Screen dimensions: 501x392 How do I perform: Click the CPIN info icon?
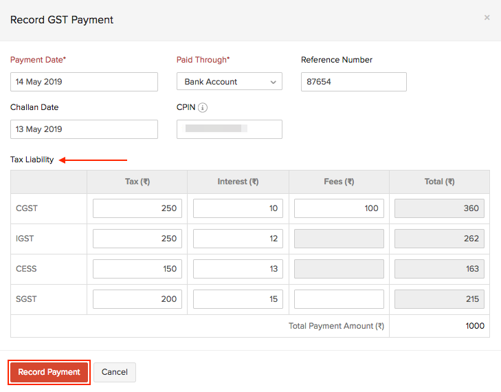point(203,108)
